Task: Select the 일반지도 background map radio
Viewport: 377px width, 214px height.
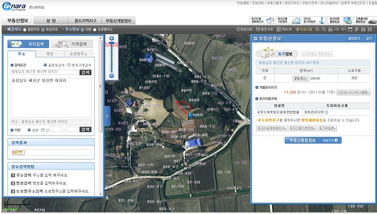Action: [25, 29]
